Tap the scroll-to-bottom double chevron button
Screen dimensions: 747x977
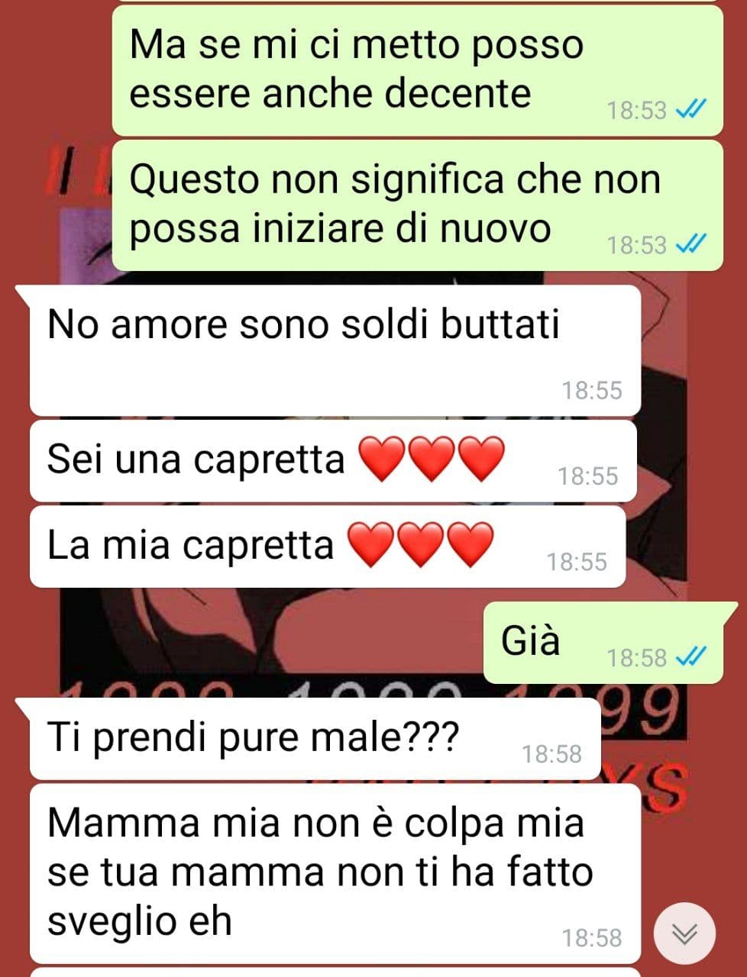[x=685, y=933]
